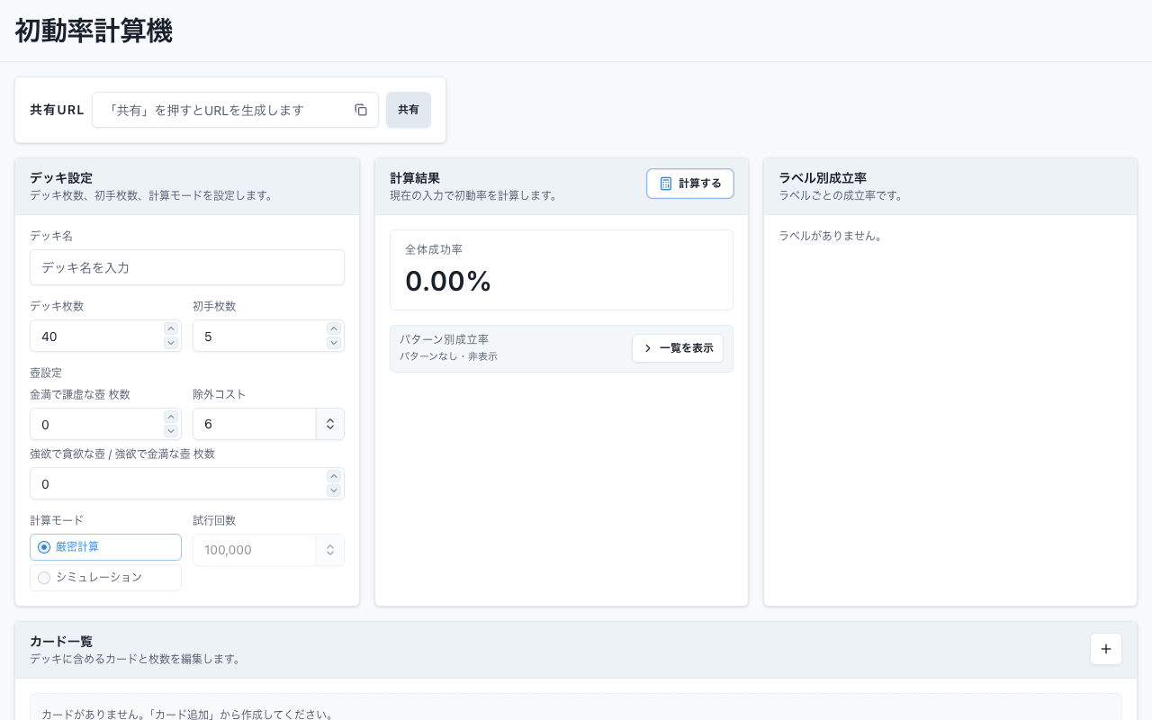Click the 初動率計算機 page title
The image size is (1152, 720).
94,31
